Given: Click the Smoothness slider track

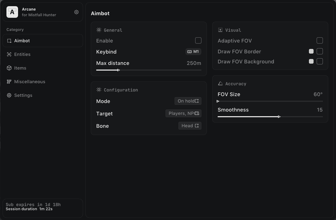Looking at the screenshot, I should pyautogui.click(x=270, y=117).
